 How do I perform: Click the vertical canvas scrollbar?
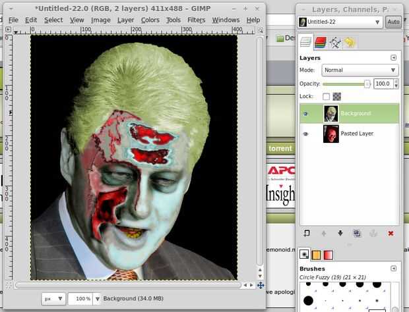[x=259, y=151]
